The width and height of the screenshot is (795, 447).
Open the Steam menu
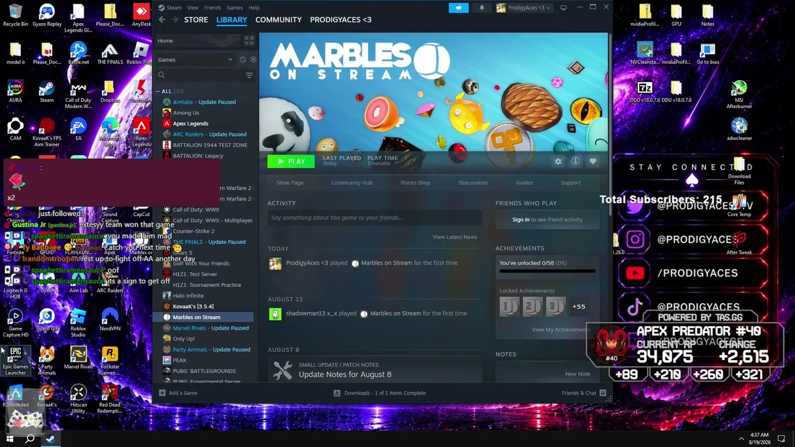174,7
